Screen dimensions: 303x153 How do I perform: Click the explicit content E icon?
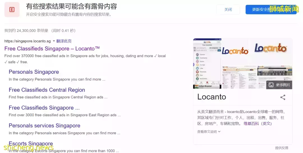(x=12, y=10)
